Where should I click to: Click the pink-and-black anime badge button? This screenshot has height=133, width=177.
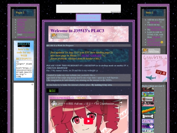click(x=148, y=104)
